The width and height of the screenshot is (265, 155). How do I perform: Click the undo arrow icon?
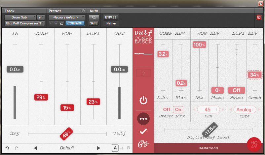(7, 148)
